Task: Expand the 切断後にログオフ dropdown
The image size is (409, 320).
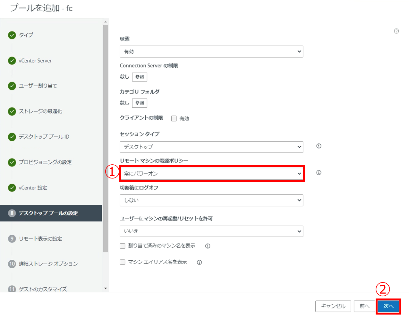Action: (211, 200)
